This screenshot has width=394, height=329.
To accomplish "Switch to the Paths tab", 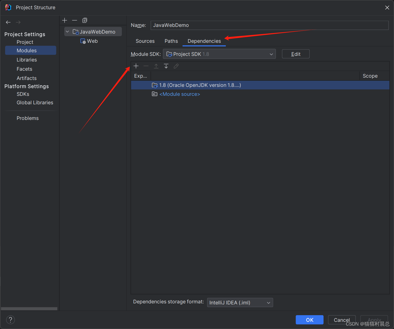I will coord(171,41).
